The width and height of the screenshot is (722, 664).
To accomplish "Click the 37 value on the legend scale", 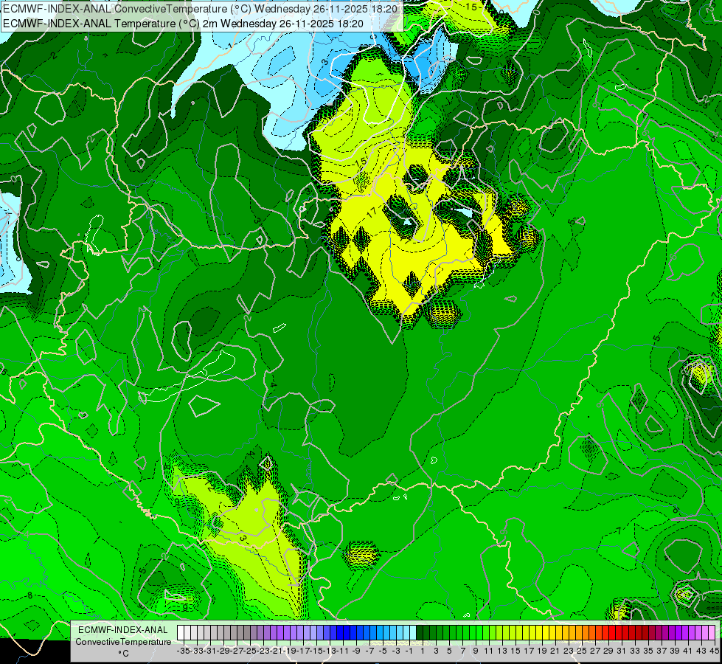I will [x=662, y=651].
